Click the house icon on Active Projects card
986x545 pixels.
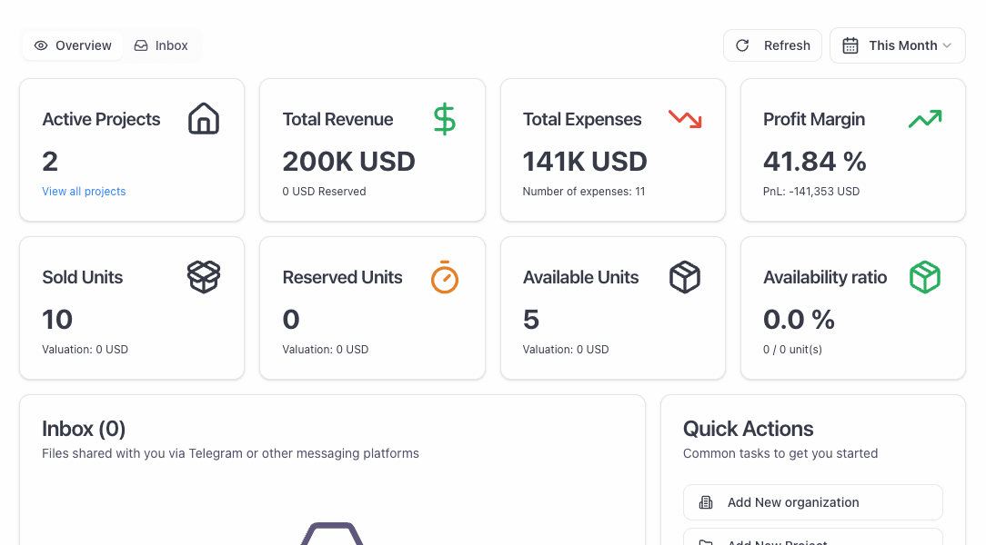[203, 118]
